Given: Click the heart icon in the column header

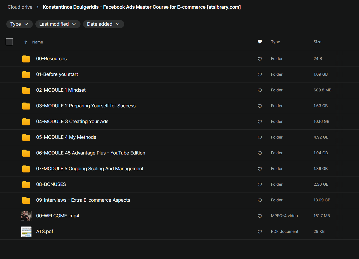Looking at the screenshot, I should pyautogui.click(x=260, y=42).
